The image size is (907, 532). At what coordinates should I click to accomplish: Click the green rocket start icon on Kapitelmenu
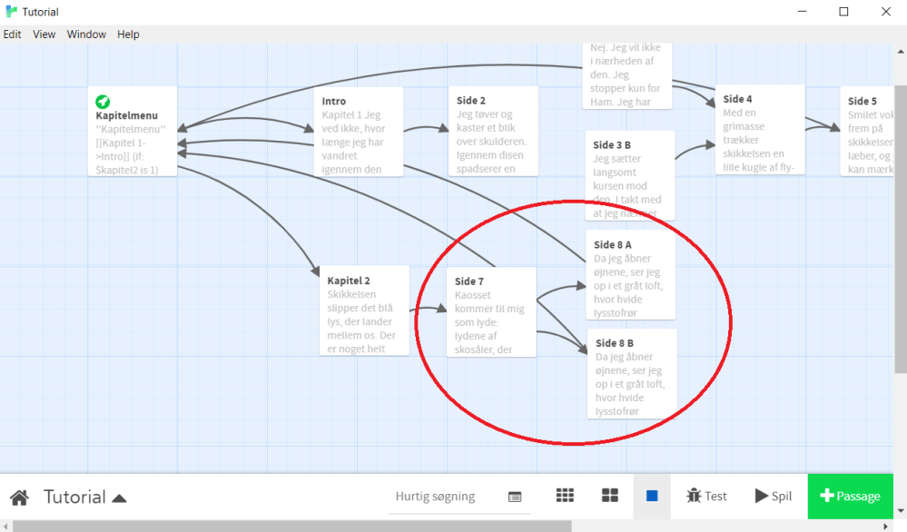point(103,101)
